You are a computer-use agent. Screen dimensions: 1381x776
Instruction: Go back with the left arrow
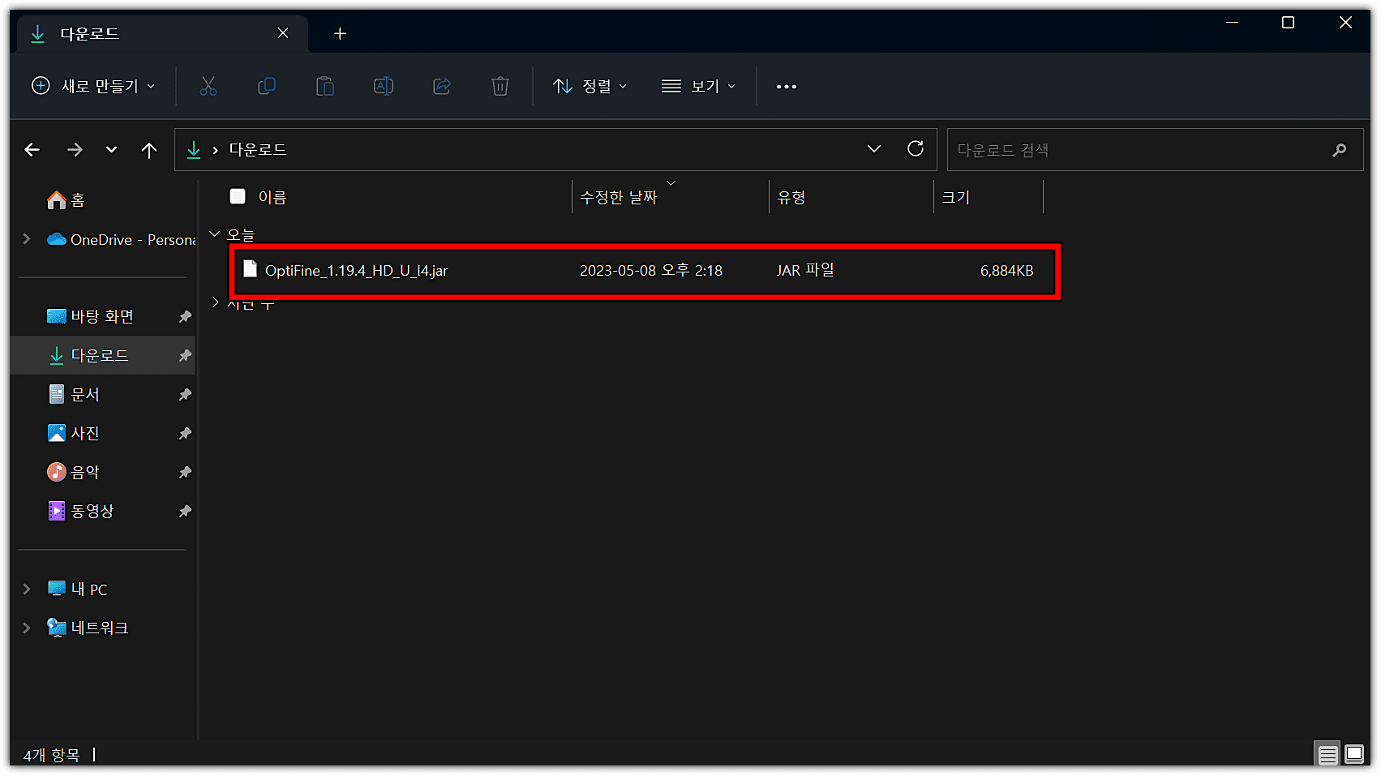tap(32, 150)
